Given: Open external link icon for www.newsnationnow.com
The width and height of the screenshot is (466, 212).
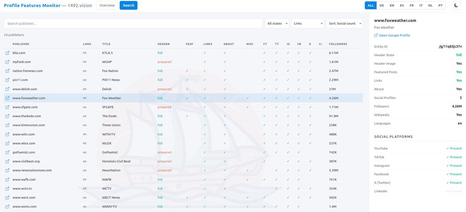Looking at the screenshot, I should [7, 170].
